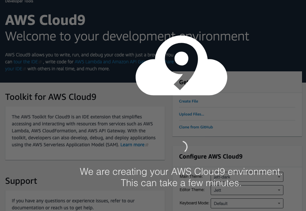Screen dimensions: 306x211
Task: Open the 'tour the IDE' link
Action: [x=26, y=62]
